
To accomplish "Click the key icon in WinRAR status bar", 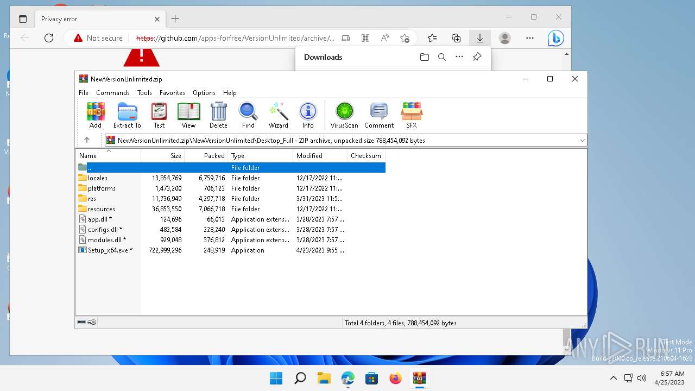I will click(x=92, y=322).
